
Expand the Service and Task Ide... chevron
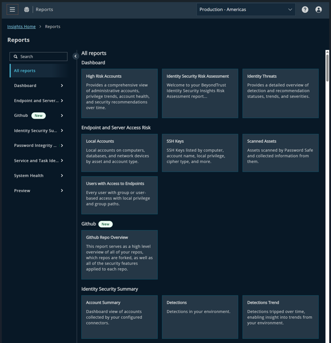62,161
